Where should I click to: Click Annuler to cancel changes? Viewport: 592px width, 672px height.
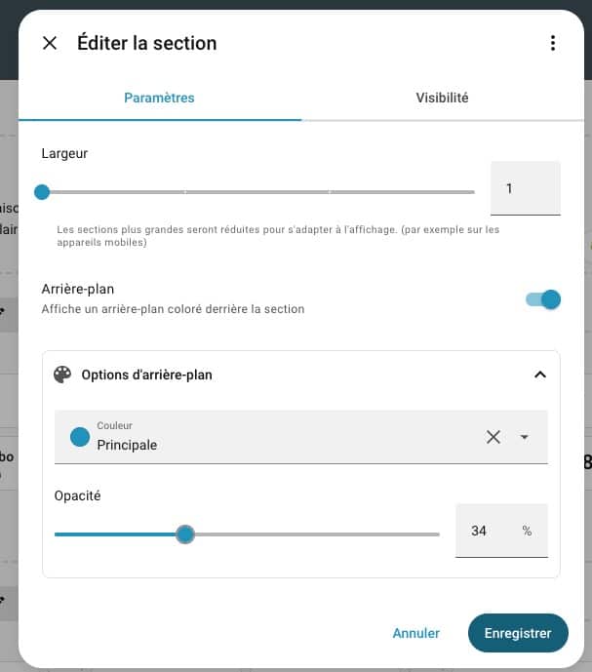click(x=415, y=633)
